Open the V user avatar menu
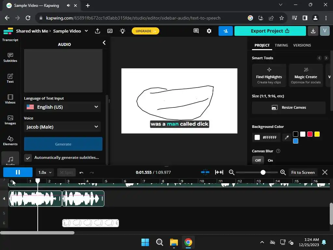333x250 pixels. 325,31
